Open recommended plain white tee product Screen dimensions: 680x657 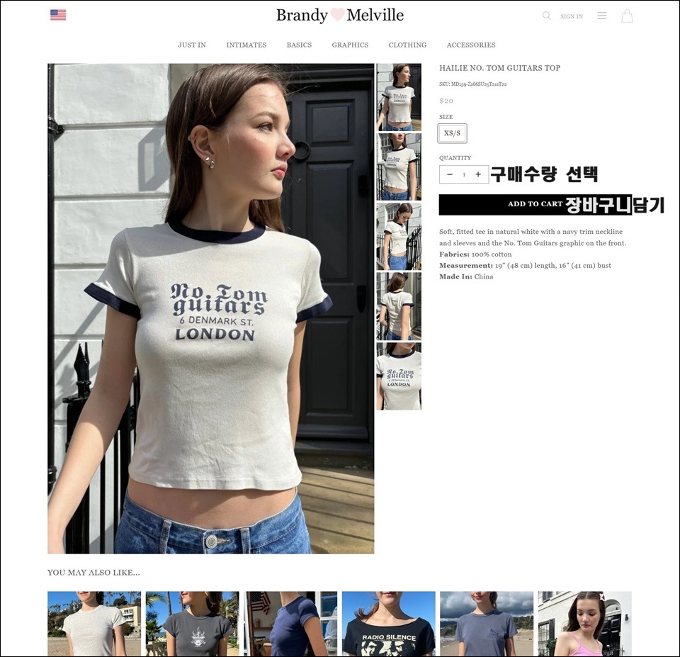[94, 623]
